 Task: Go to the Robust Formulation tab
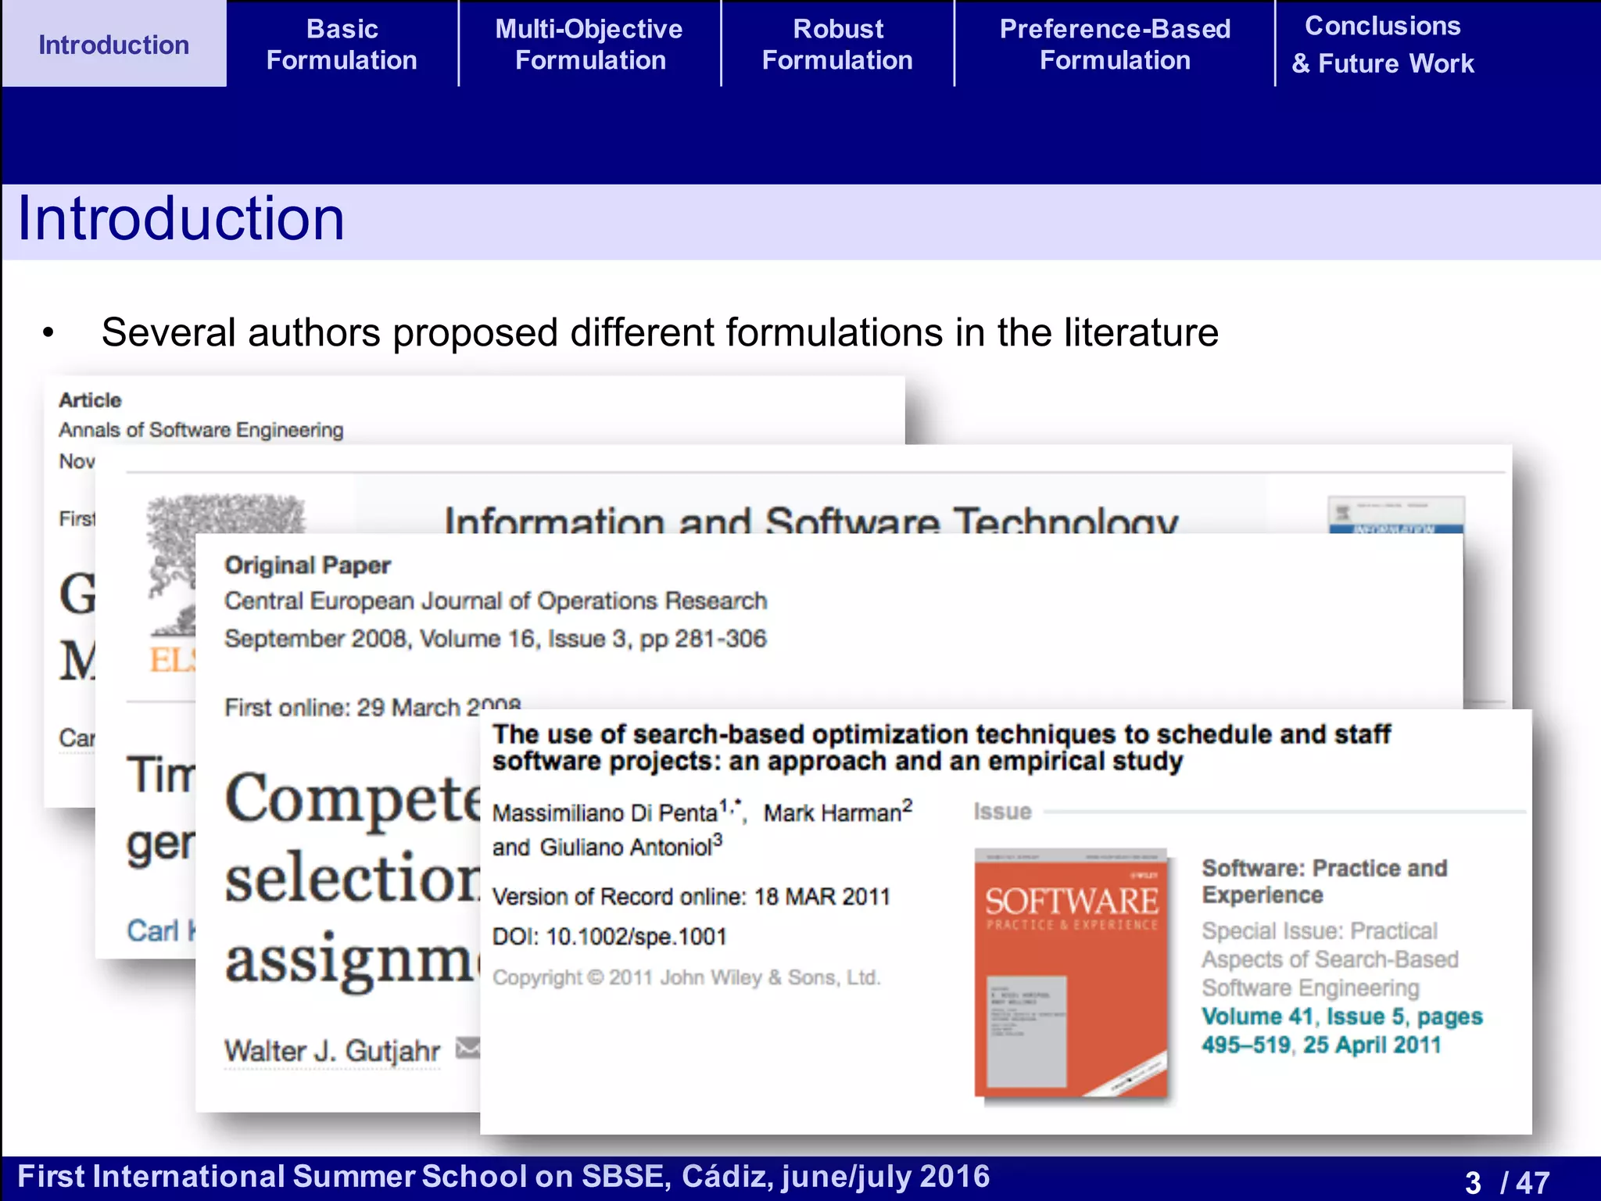click(837, 45)
